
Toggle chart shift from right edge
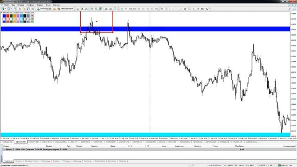pyautogui.click(x=110, y=9)
